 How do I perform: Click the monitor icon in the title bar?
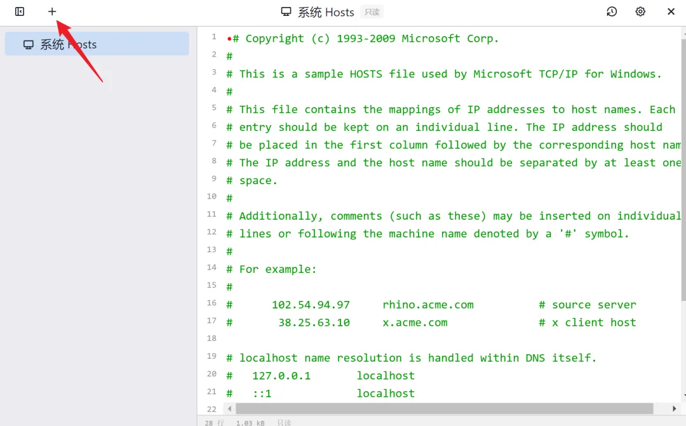(x=286, y=12)
